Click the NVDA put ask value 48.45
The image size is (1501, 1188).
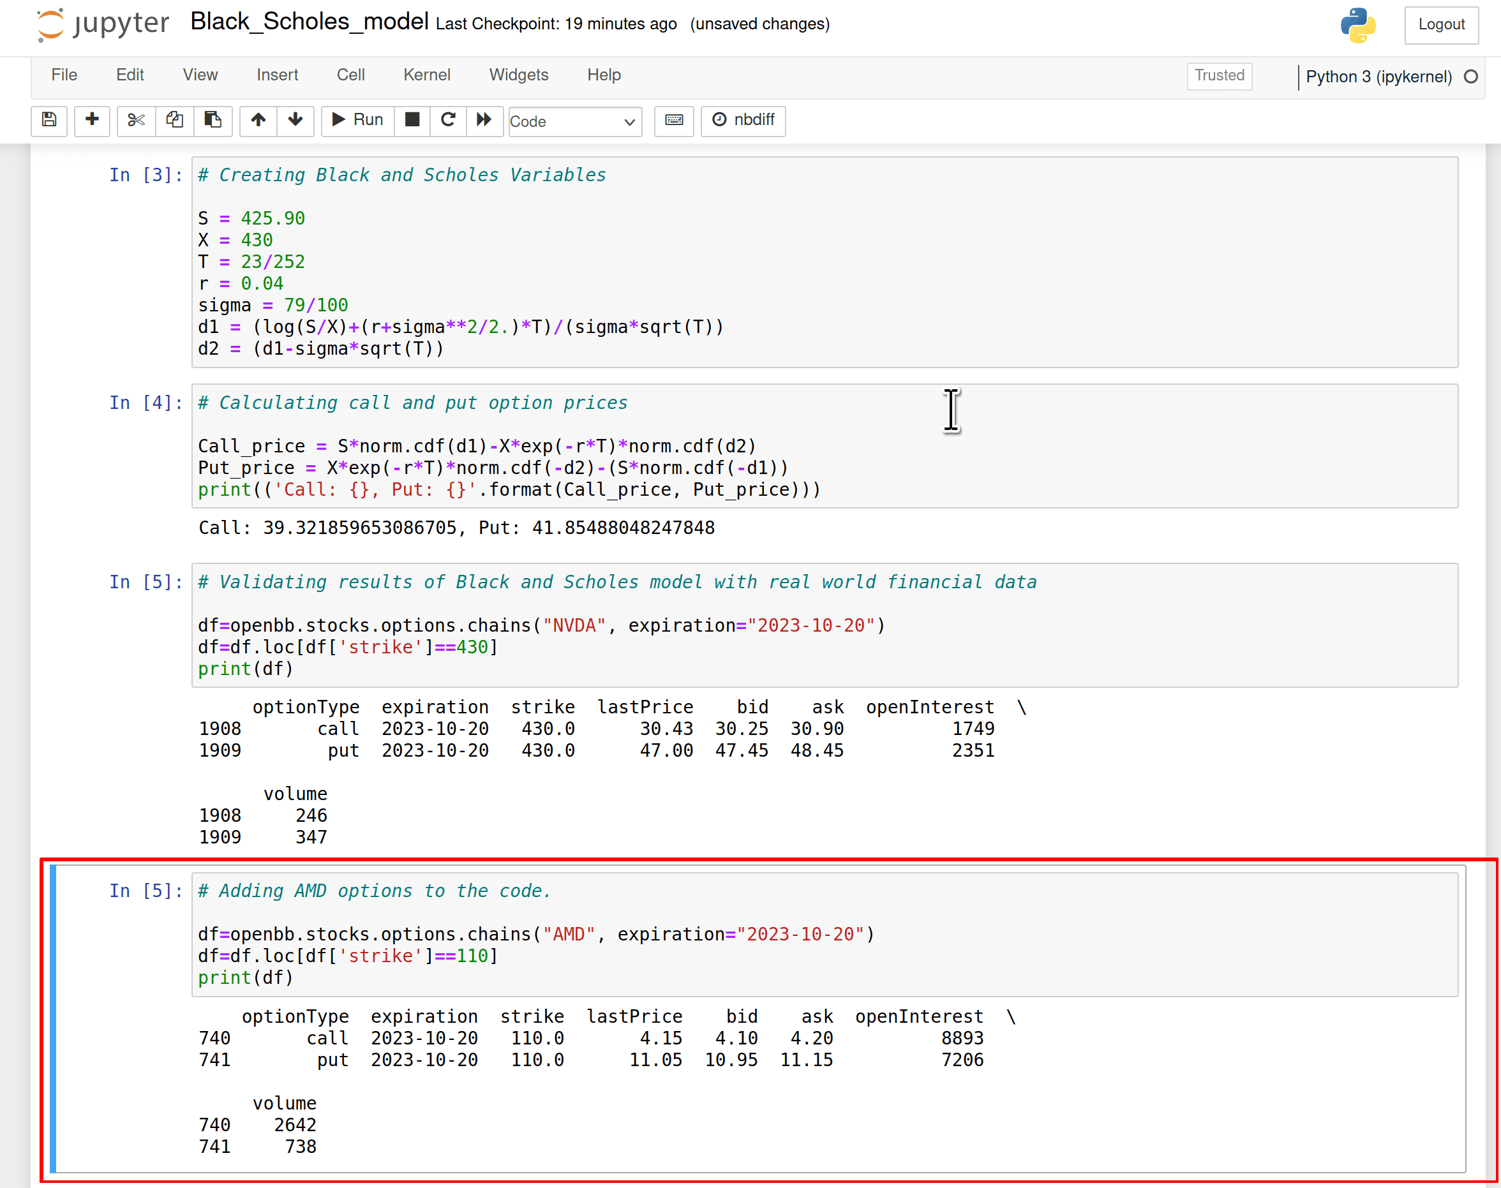(818, 750)
